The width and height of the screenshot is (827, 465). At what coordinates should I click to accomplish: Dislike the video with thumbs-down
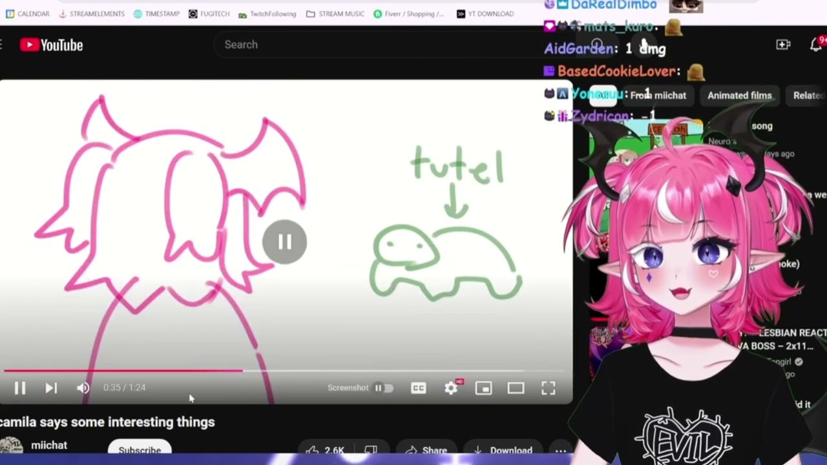pyautogui.click(x=370, y=450)
